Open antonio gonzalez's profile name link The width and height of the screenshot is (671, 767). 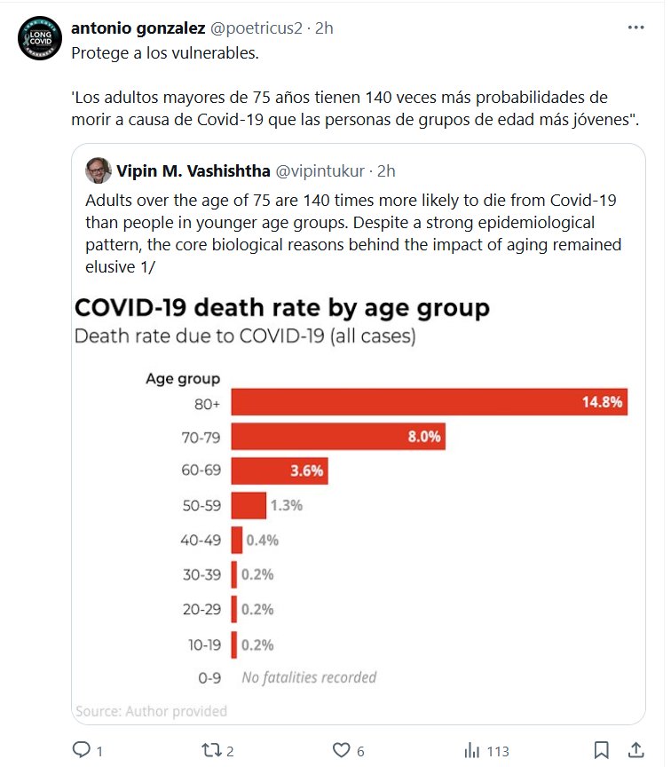point(138,28)
